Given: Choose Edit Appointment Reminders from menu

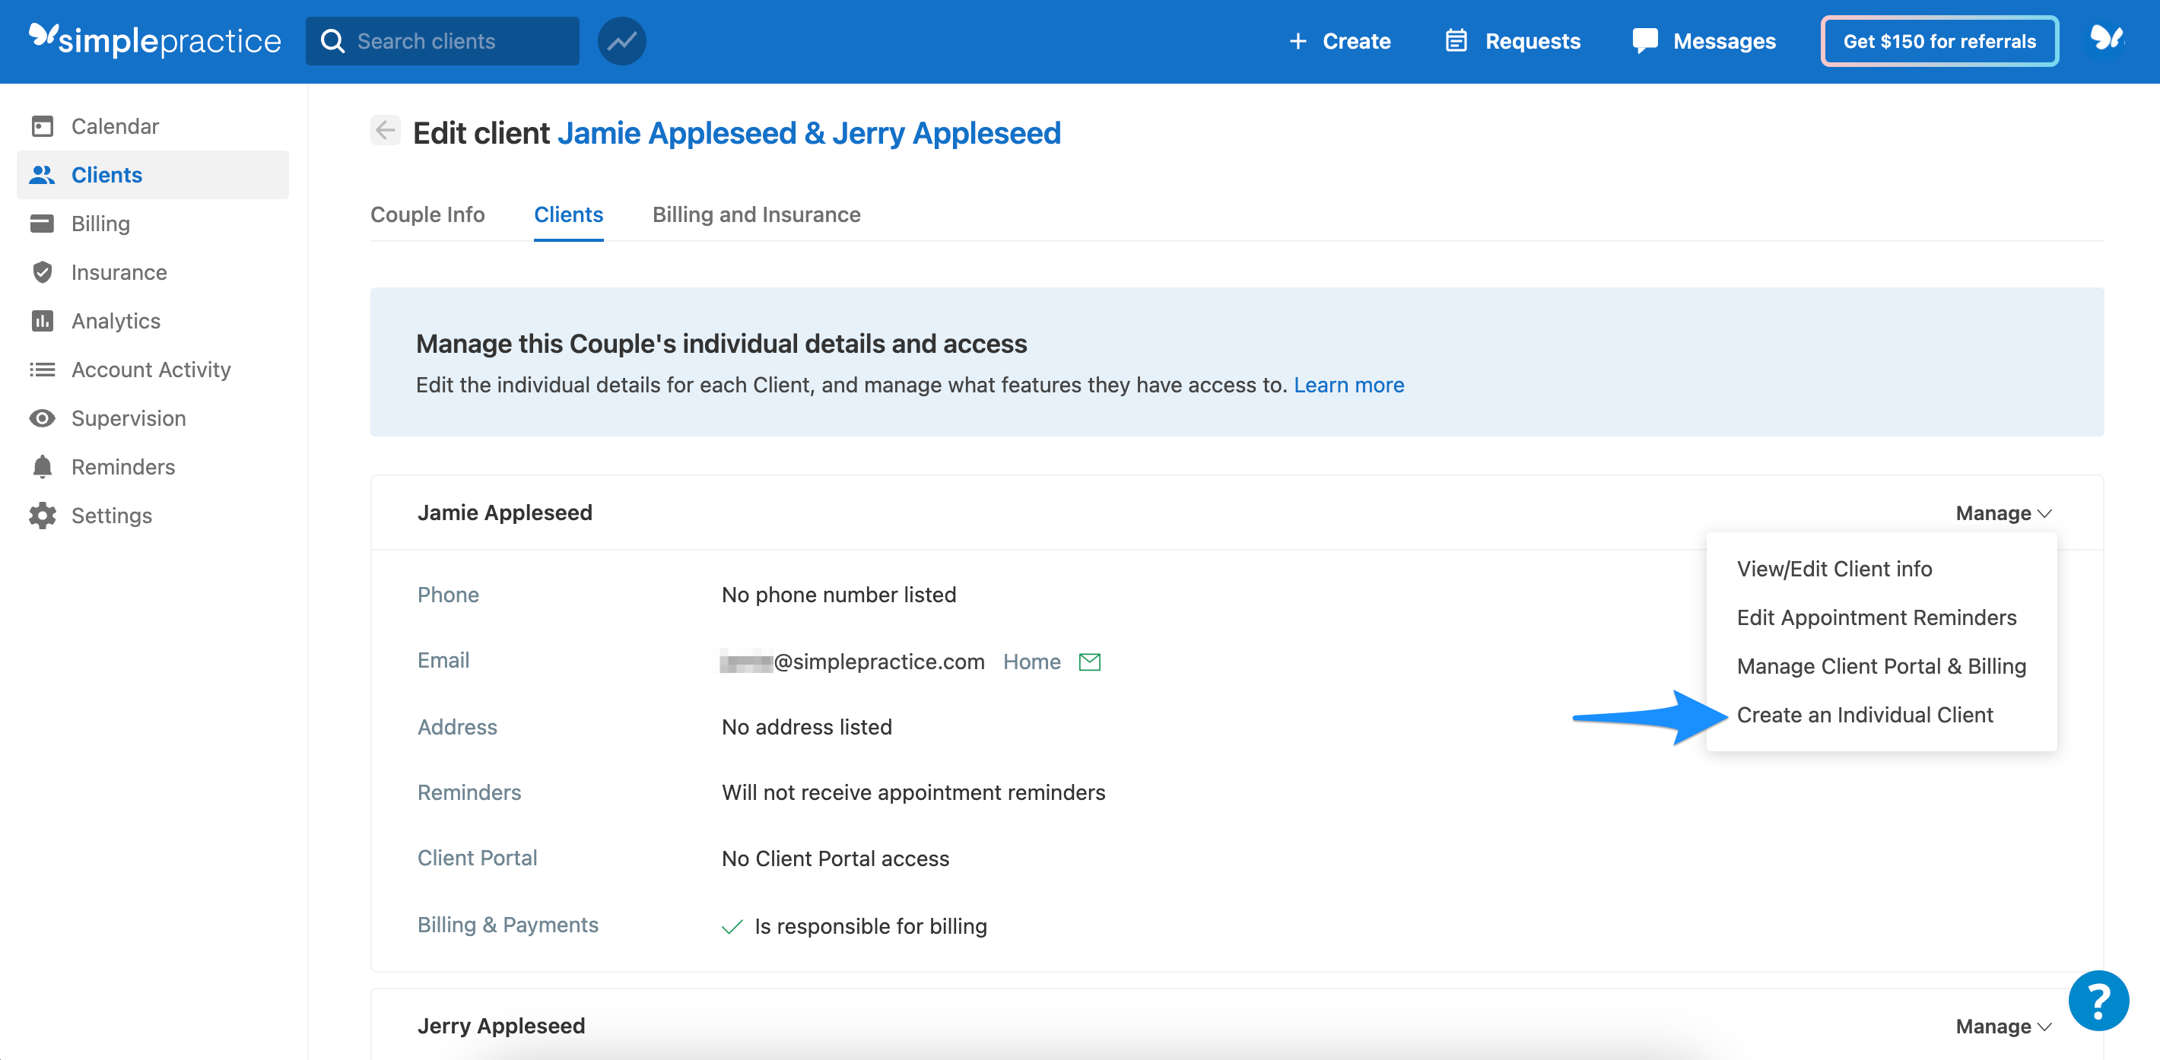Looking at the screenshot, I should [1877, 617].
